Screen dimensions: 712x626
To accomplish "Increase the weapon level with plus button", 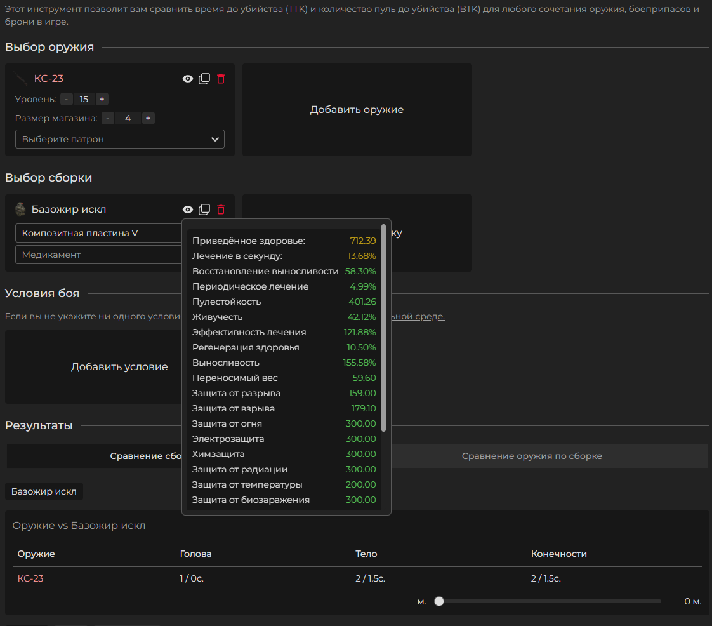I will click(102, 99).
